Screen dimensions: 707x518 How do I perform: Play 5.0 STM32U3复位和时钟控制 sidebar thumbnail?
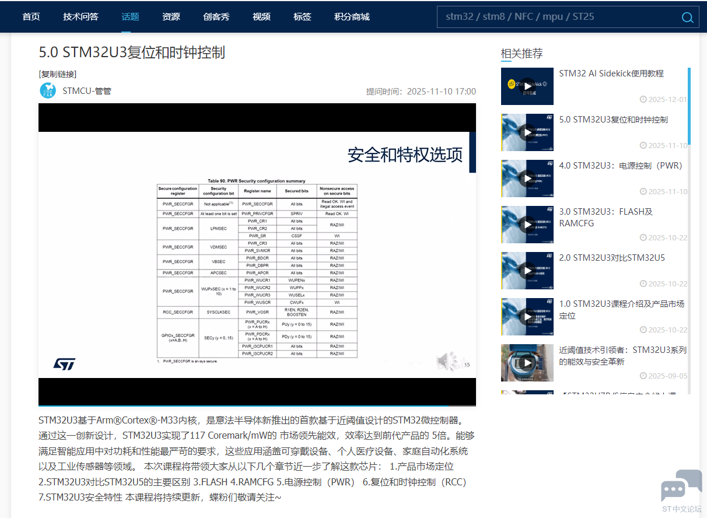tap(527, 132)
